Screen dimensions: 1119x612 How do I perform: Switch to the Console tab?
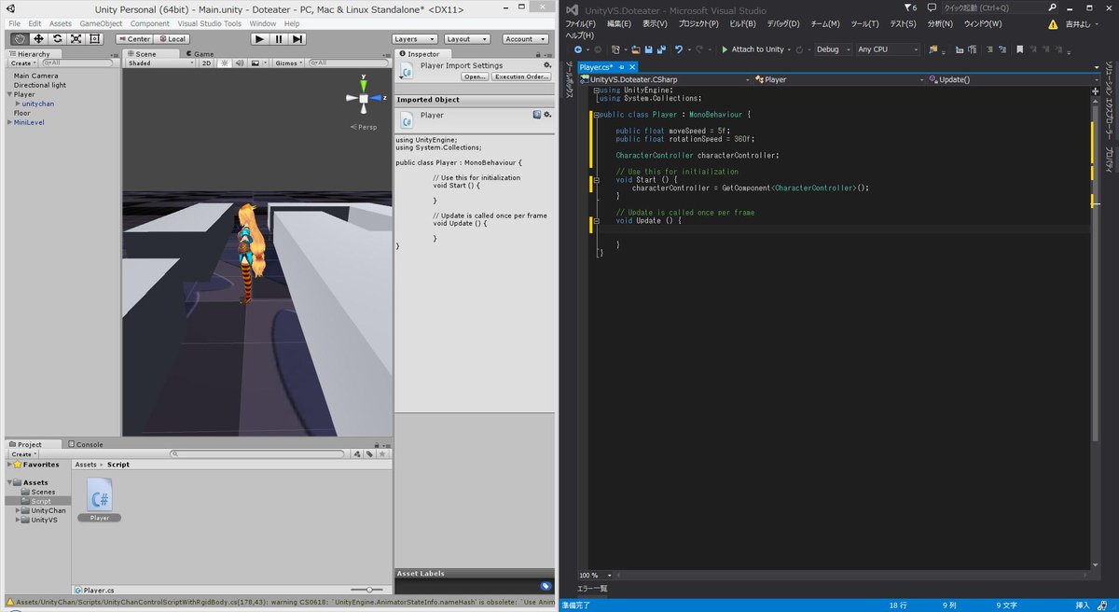(86, 444)
